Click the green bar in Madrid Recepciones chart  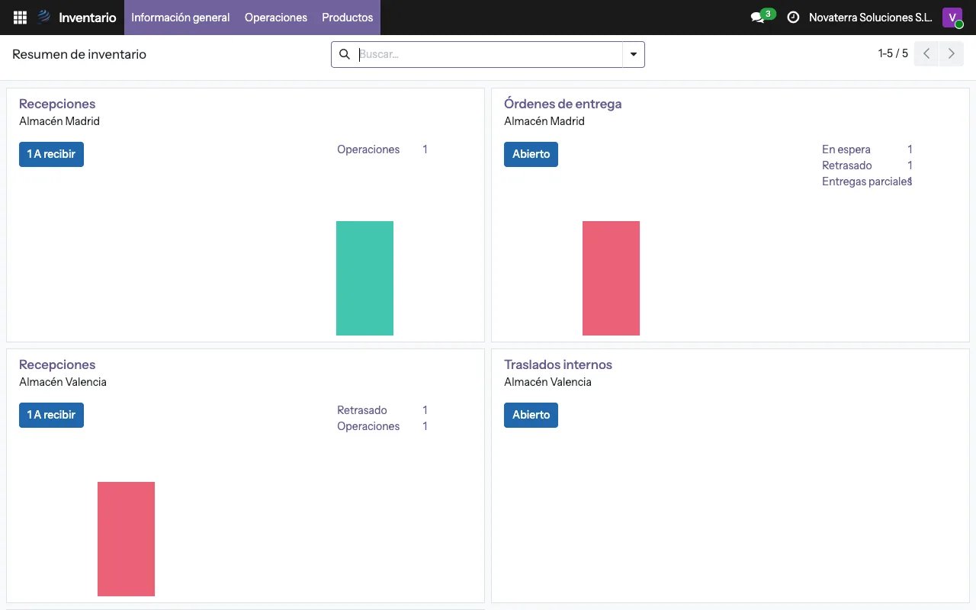coord(364,278)
